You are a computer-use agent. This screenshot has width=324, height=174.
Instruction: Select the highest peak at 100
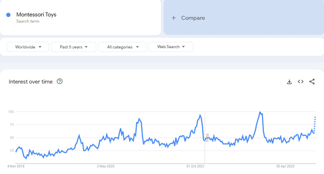(x=260, y=112)
